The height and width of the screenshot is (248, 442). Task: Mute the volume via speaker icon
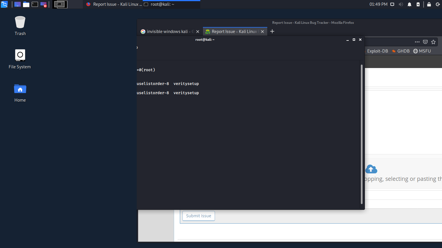[x=401, y=4]
